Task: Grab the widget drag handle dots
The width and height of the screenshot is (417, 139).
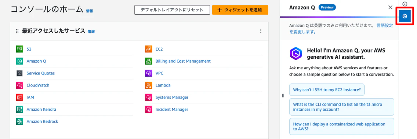Action: (x=17, y=32)
